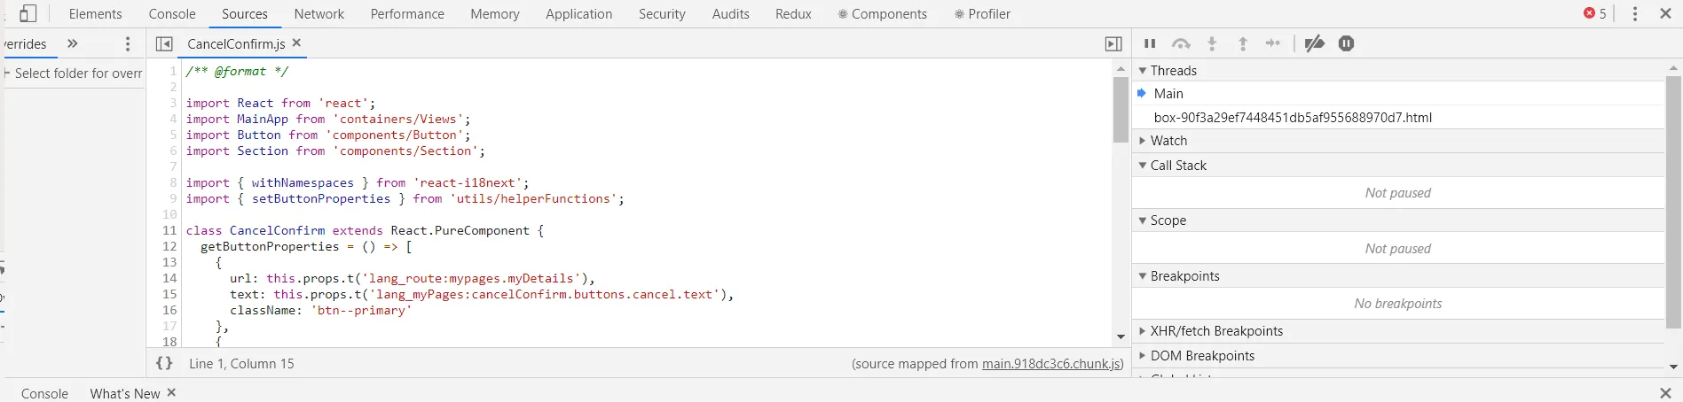Hide the debugger sidebar pane
This screenshot has height=402, width=1683.
tap(1113, 43)
